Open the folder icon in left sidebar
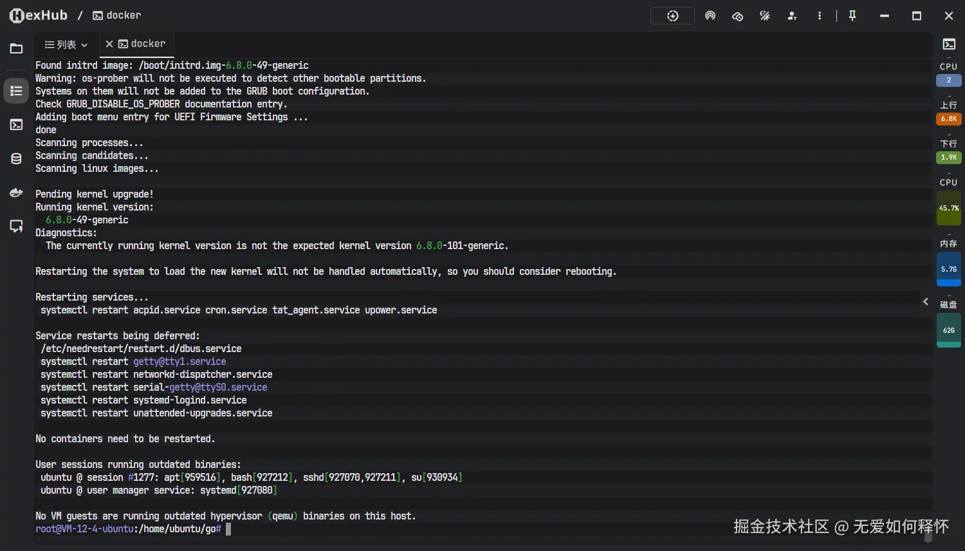 coord(16,49)
